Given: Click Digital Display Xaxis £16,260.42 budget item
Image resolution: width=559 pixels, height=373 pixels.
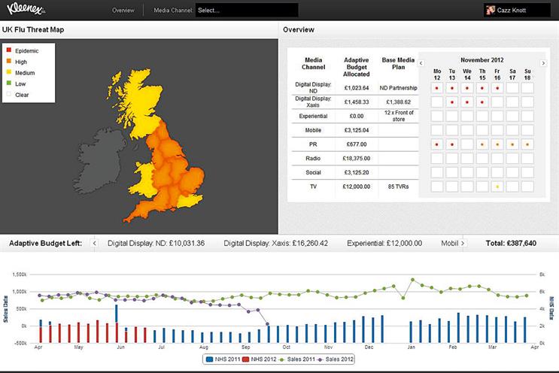Looking at the screenshot, I should tap(275, 244).
